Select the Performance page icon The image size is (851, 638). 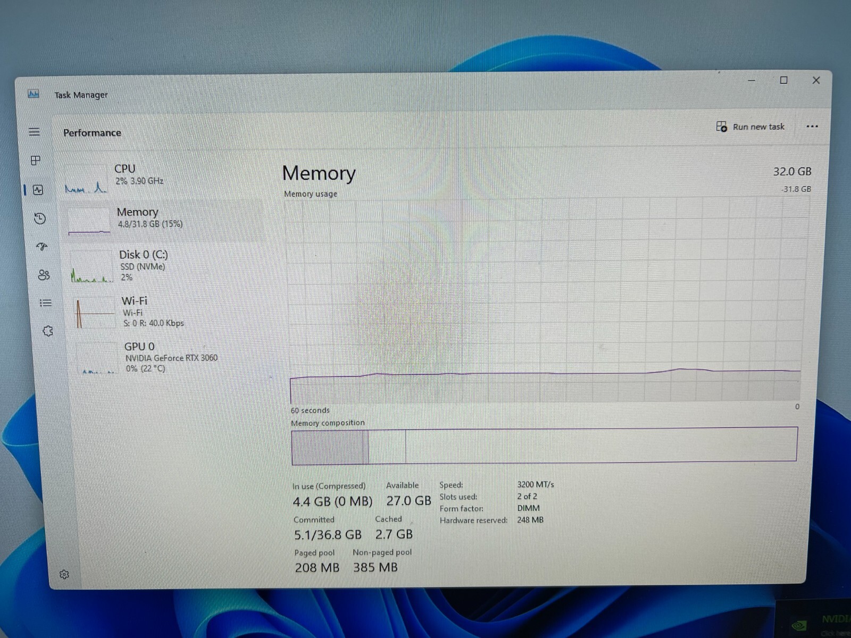[38, 190]
